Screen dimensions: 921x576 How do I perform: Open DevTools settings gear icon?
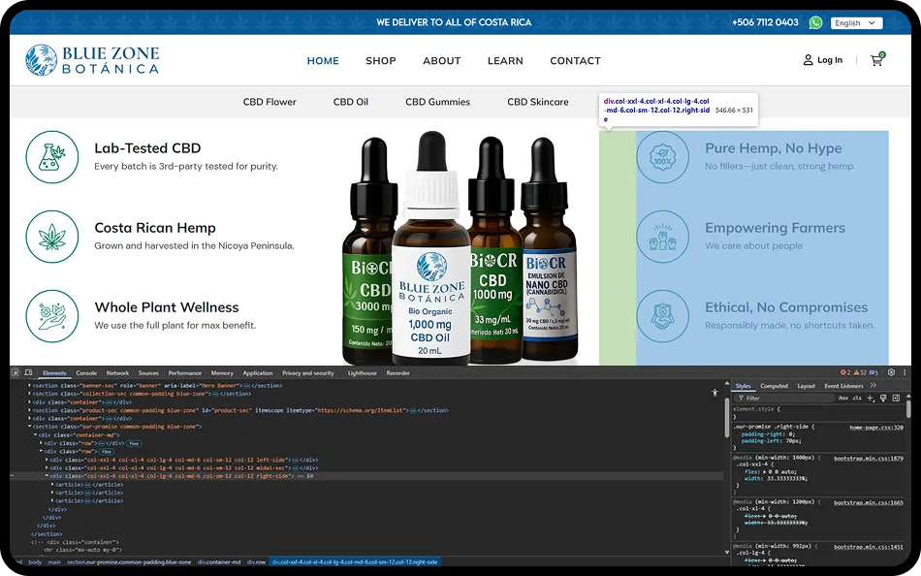coord(891,372)
